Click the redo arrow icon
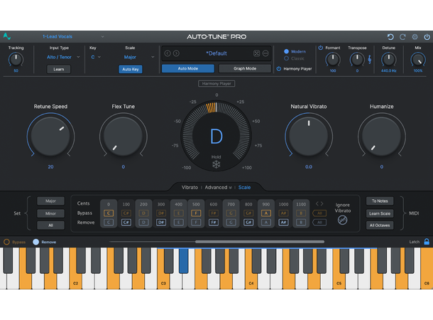Image resolution: width=433 pixels, height=320 pixels. coord(402,37)
